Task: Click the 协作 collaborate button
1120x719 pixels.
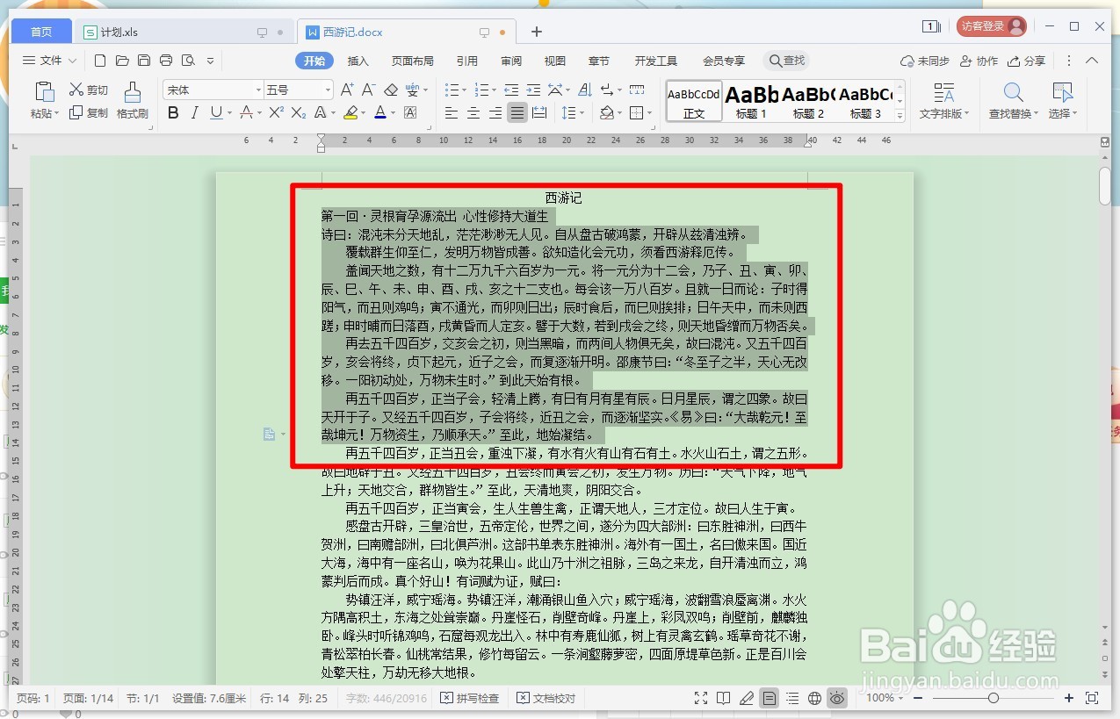Action: (x=979, y=61)
